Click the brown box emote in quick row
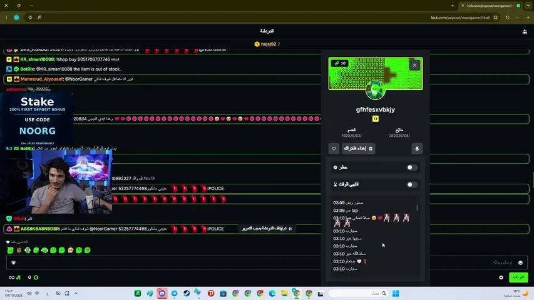The width and height of the screenshot is (534, 300). [19, 251]
